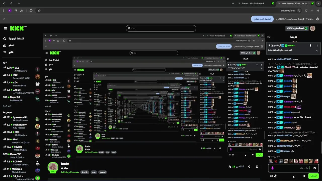
Task: Click the Chrome media control icon
Action: [x=16, y=11]
